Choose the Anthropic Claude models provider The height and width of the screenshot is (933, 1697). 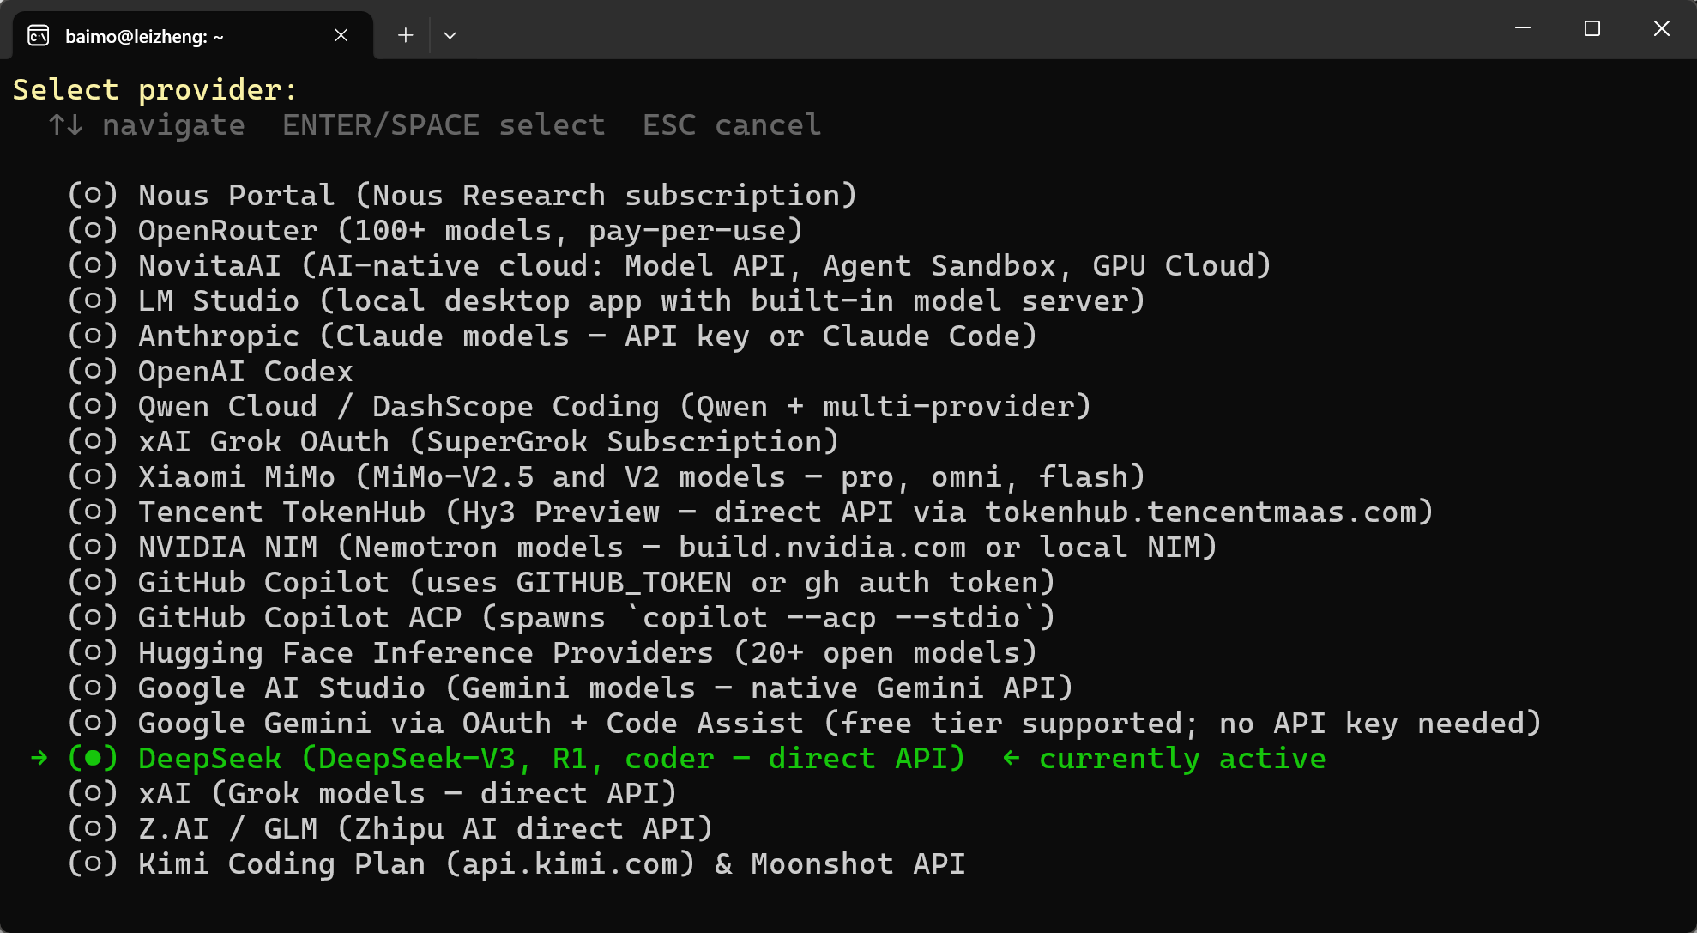click(553, 336)
